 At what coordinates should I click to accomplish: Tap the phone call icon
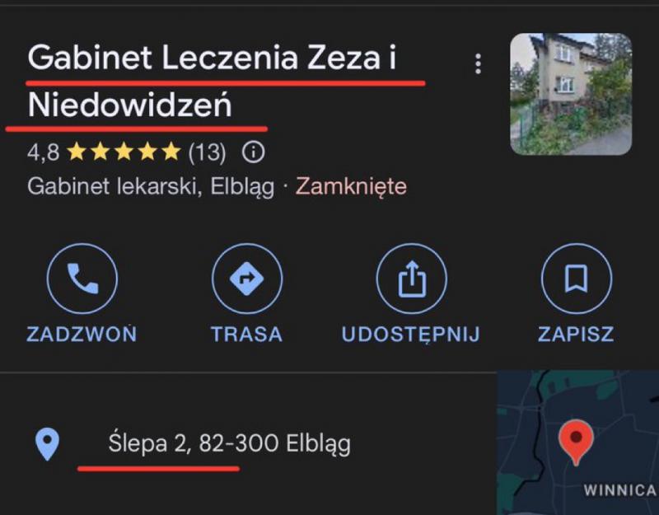click(x=82, y=279)
